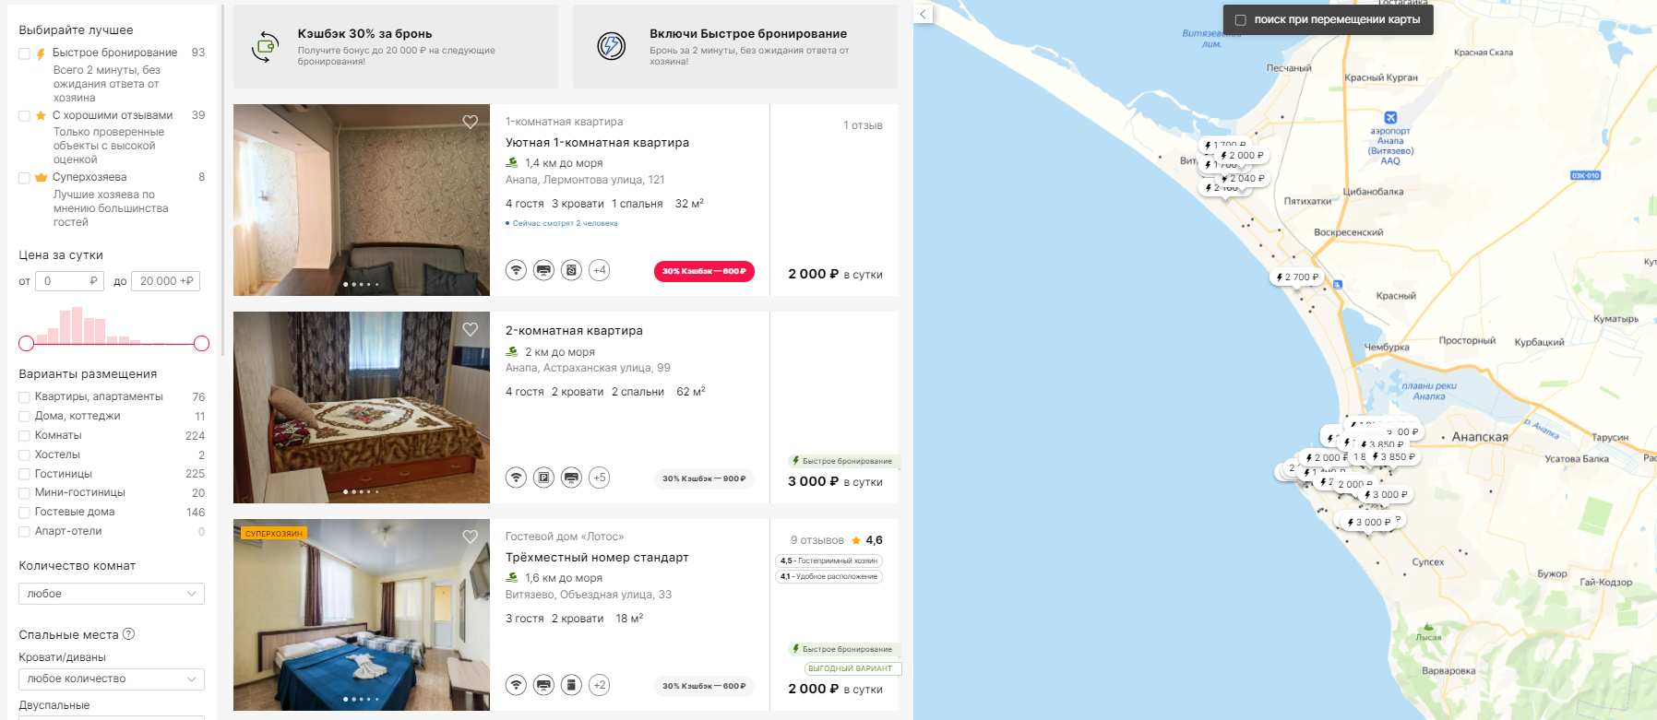Show +2 more amenities for Трёхместный номер
Image resolution: width=1657 pixels, height=720 pixels.
[600, 685]
